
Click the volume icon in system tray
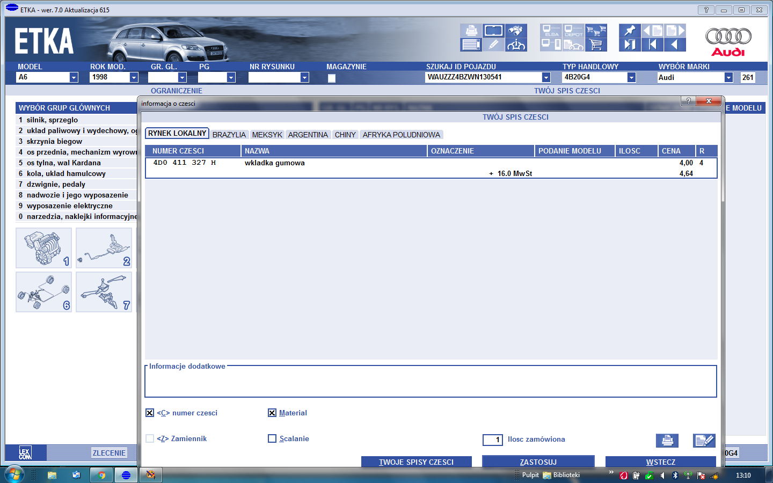coord(662,475)
